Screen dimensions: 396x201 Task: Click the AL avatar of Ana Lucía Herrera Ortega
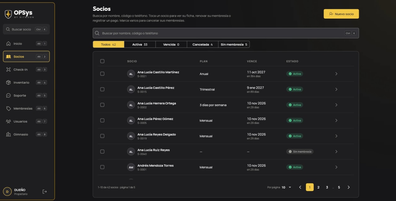pos(131,105)
